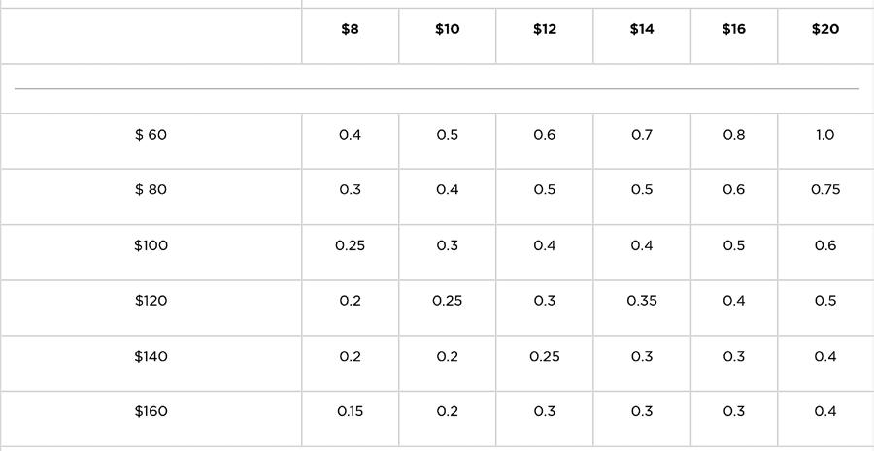Click the $100 row label
This screenshot has width=874, height=451.
coord(151,245)
